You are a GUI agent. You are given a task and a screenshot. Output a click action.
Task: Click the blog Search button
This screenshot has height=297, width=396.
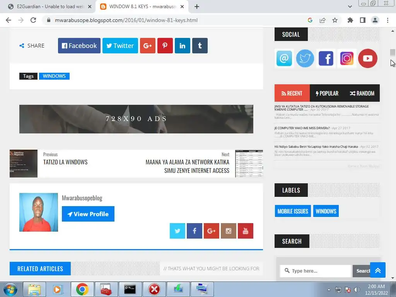pyautogui.click(x=362, y=271)
